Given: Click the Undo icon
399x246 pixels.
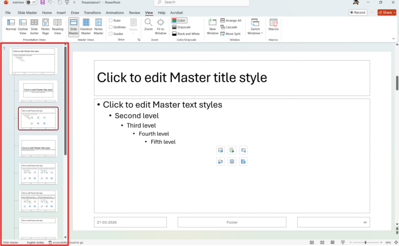Looking at the screenshot, I should [x=50, y=2].
